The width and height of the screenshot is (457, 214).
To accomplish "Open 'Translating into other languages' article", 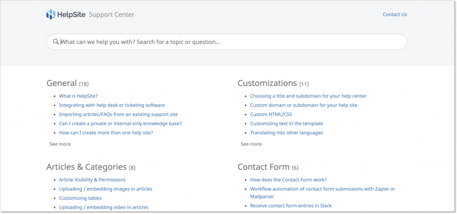I will coord(287,133).
